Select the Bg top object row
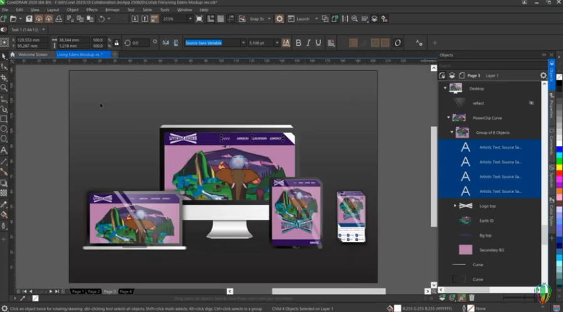The image size is (563, 312). click(x=490, y=236)
